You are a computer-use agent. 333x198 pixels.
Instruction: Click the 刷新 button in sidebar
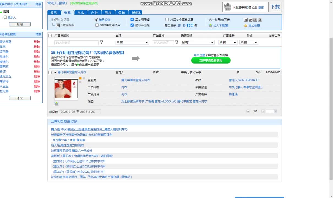point(20,24)
